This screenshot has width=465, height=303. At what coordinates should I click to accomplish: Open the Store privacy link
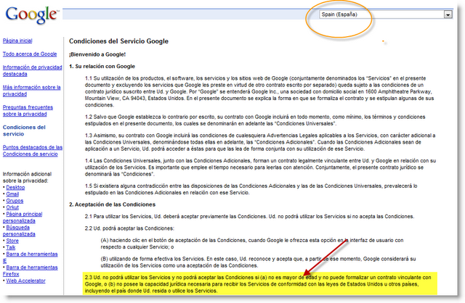point(12,241)
